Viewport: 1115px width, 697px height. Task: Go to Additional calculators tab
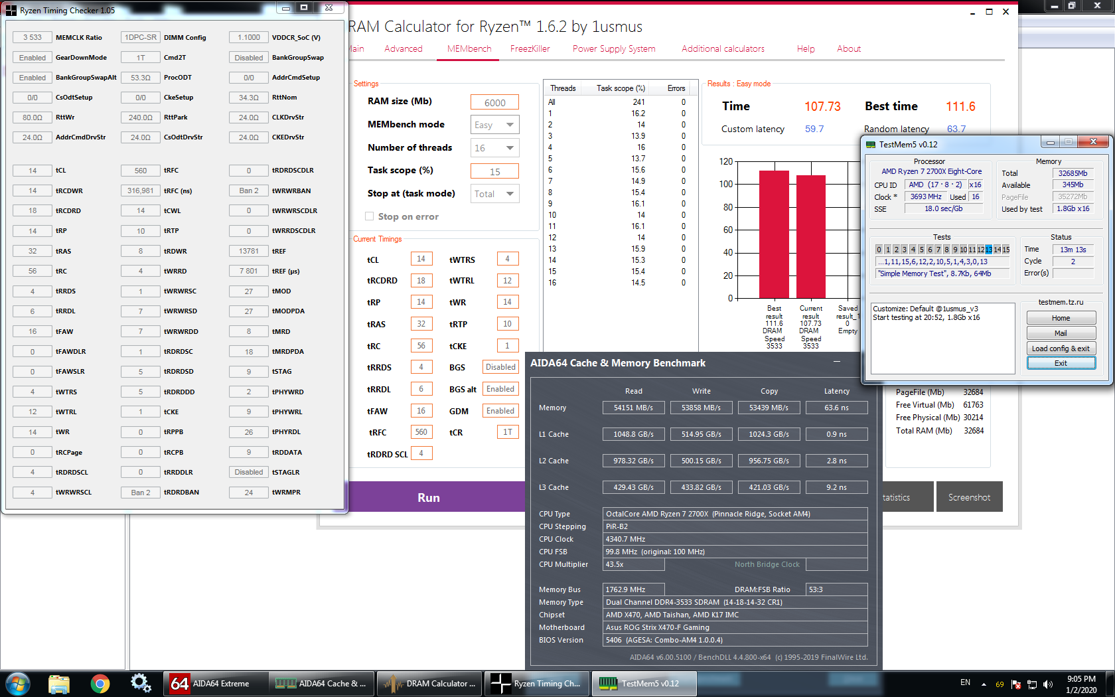pos(723,48)
